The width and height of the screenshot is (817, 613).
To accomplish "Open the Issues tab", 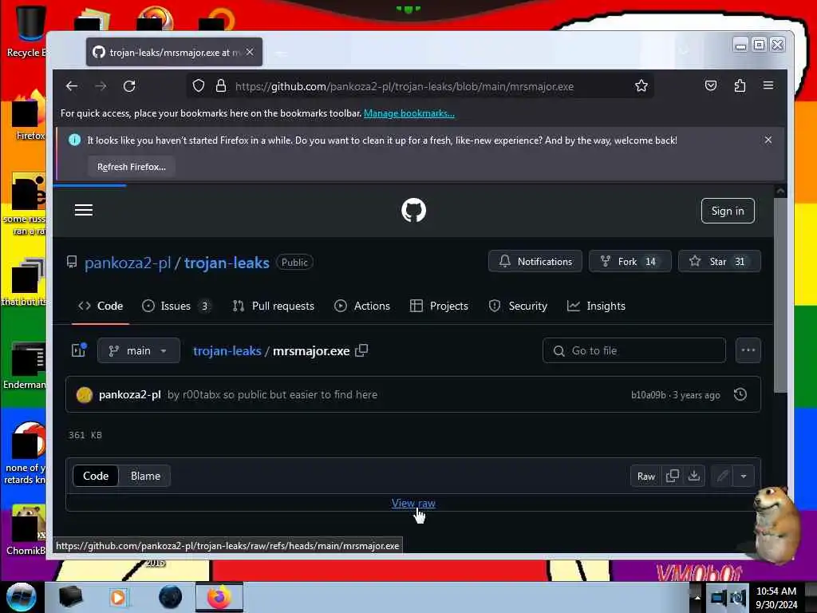I will click(176, 306).
